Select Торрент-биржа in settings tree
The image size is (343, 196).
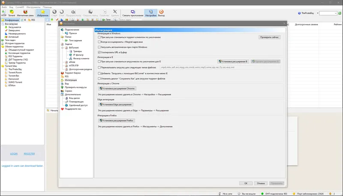coord(72,73)
